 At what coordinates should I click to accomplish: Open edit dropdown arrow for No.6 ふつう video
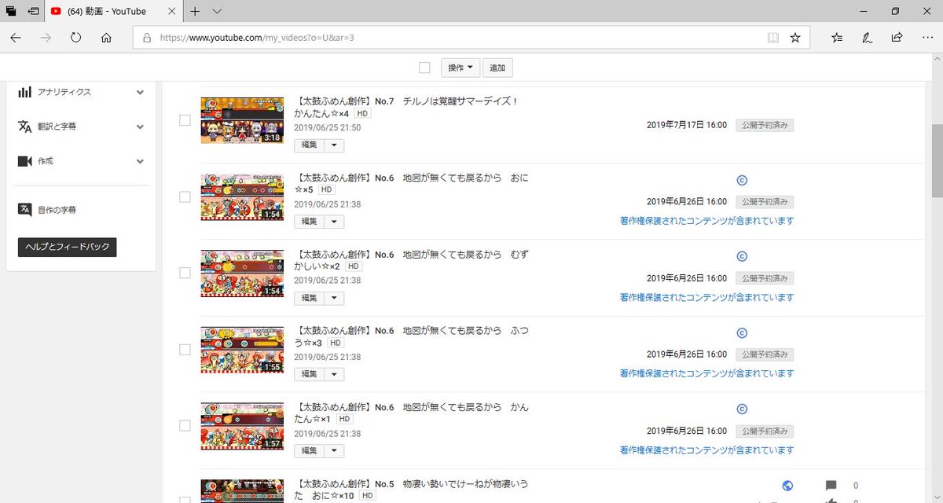click(334, 374)
